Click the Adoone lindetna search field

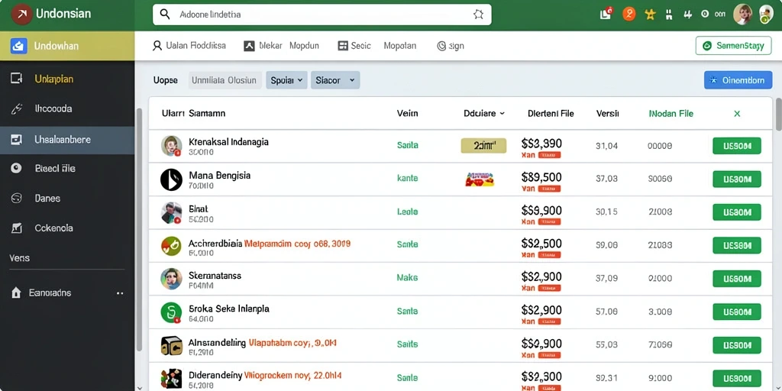click(x=322, y=15)
